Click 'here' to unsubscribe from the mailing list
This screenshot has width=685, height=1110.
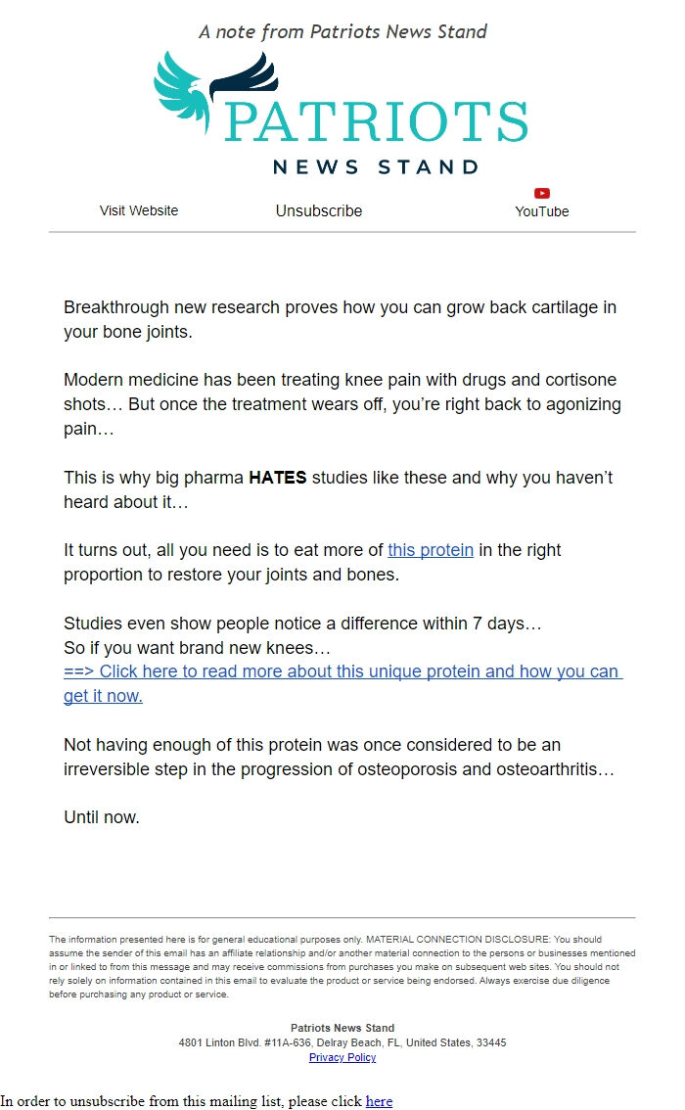click(x=379, y=1101)
